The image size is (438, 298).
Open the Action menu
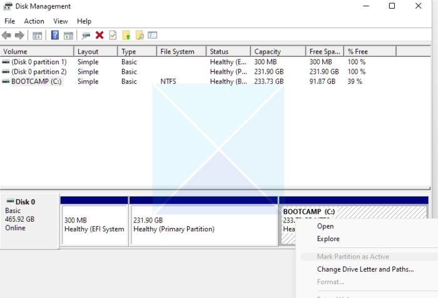[34, 21]
